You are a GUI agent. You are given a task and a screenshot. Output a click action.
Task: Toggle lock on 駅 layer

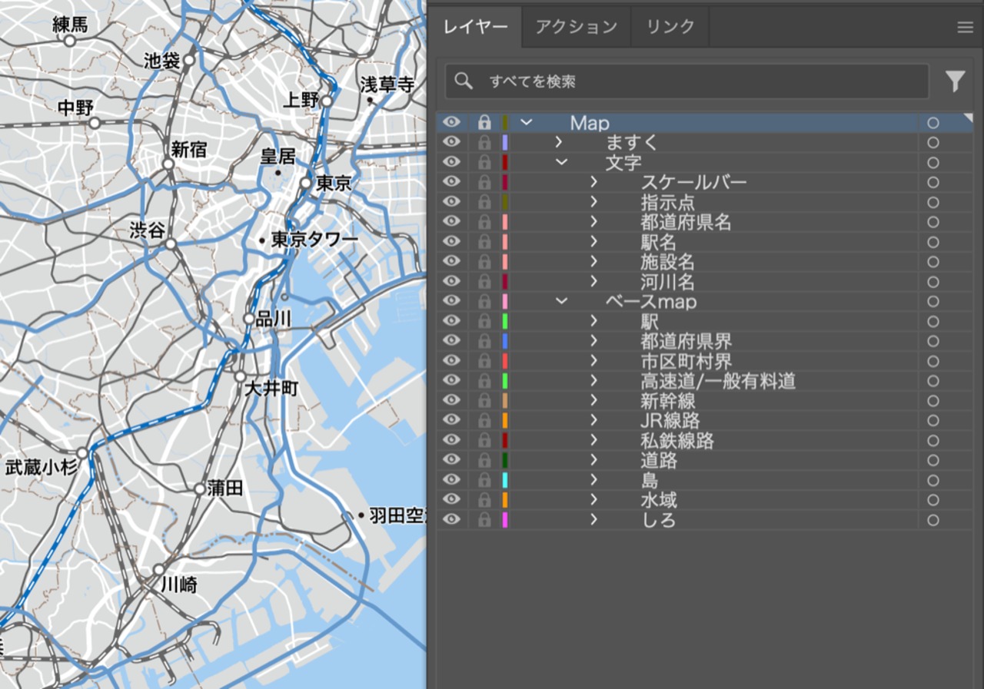coord(484,321)
